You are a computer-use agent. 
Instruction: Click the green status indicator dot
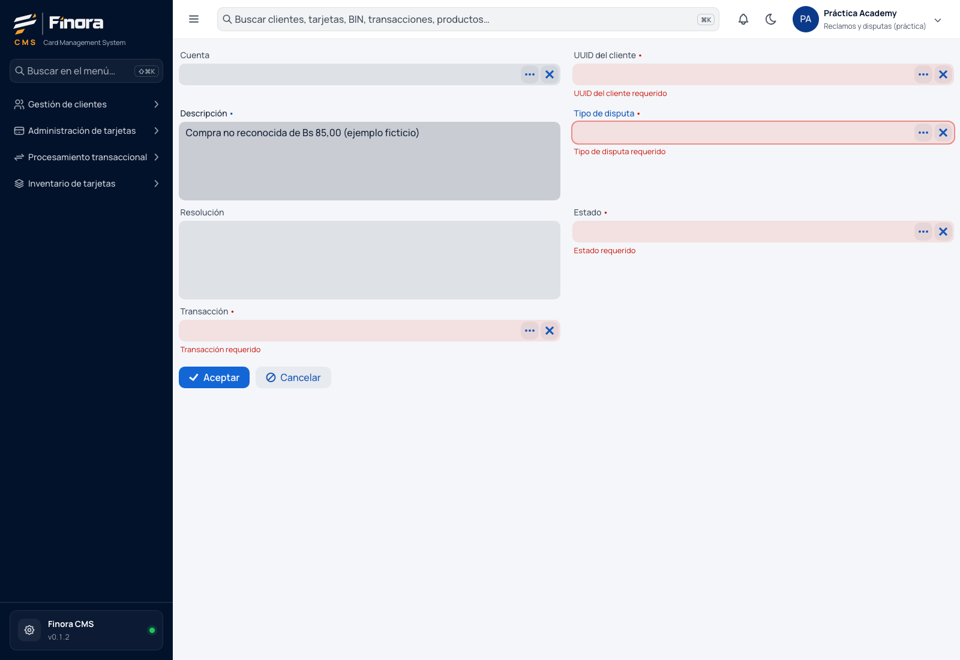coord(152,630)
